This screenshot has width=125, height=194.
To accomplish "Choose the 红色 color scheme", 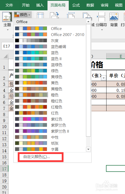I will click(50, 113).
